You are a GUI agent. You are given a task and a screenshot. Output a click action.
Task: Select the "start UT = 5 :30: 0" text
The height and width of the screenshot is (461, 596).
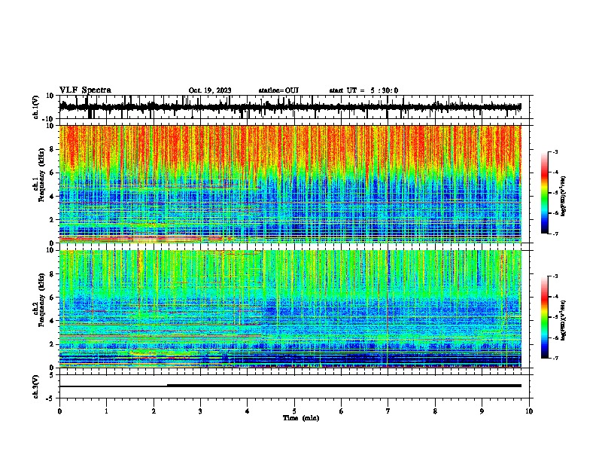coord(363,90)
